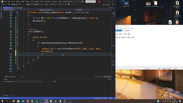Open Notepad's View menu
The width and height of the screenshot is (183, 103).
pos(128,29)
